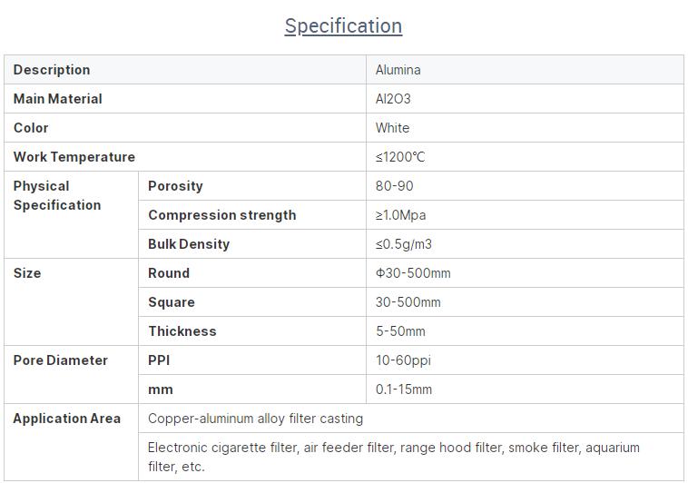Select the Compression strength label
This screenshot has width=688, height=483.
(x=221, y=215)
